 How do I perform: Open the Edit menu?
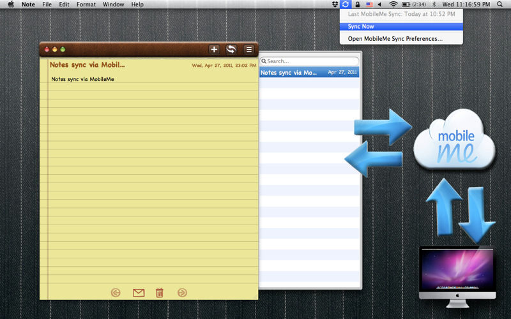point(65,4)
